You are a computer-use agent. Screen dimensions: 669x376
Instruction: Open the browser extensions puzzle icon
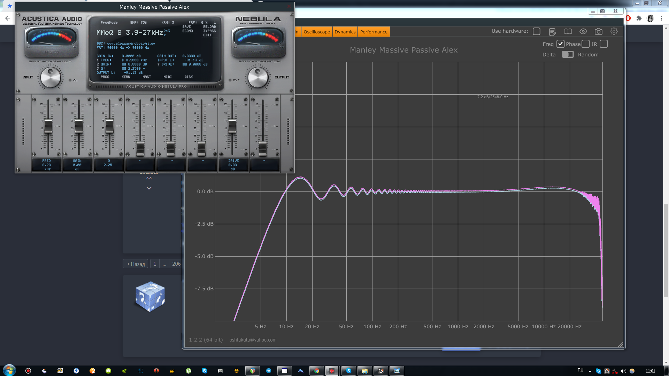click(x=639, y=18)
